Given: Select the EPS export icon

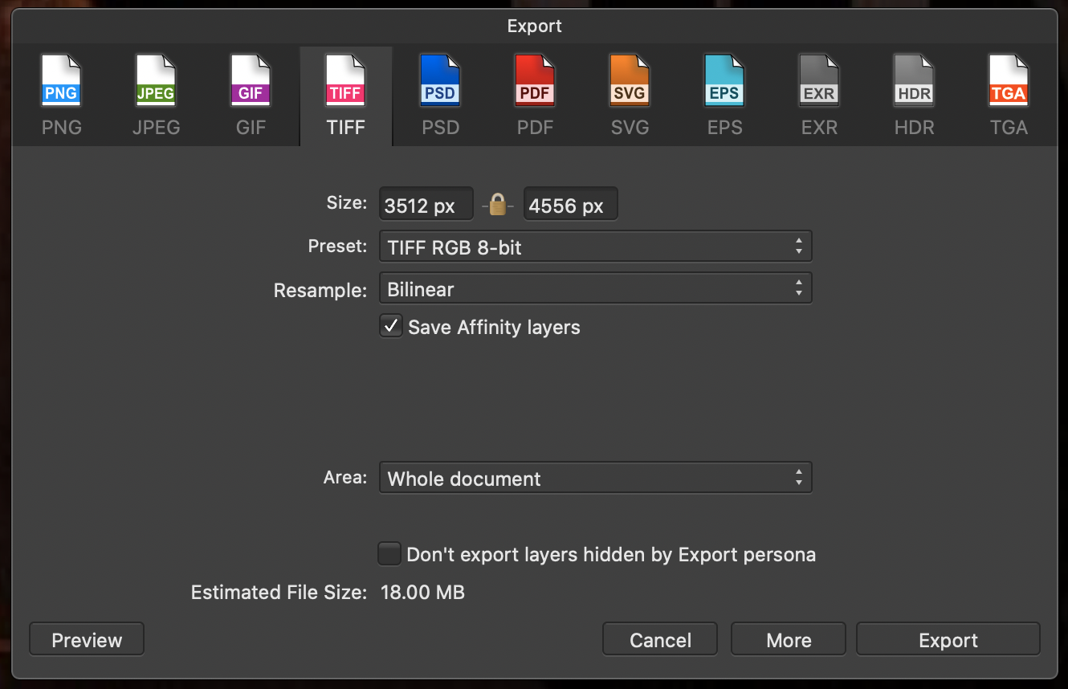Looking at the screenshot, I should pyautogui.click(x=724, y=82).
